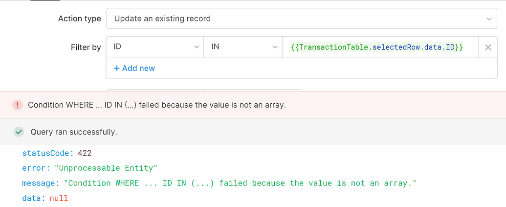506x207 pixels.
Task: Select the 'Filter by' label
Action: click(86, 47)
